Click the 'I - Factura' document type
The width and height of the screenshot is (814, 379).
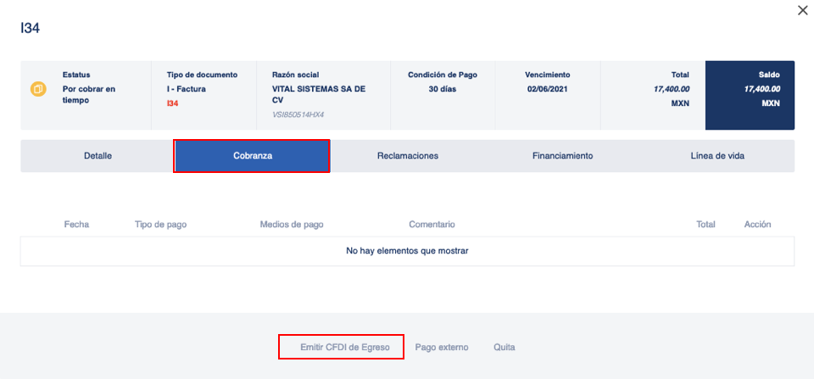[186, 89]
